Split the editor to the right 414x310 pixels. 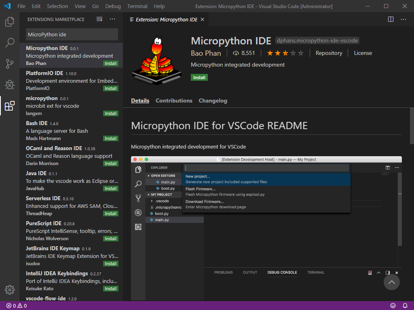390,19
